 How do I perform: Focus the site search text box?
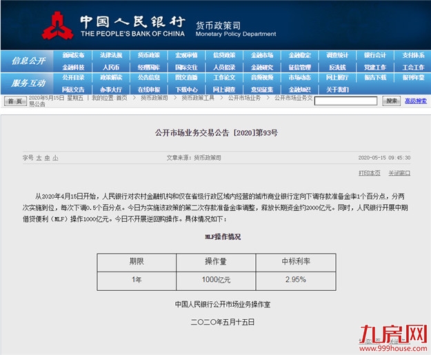pos(345,101)
